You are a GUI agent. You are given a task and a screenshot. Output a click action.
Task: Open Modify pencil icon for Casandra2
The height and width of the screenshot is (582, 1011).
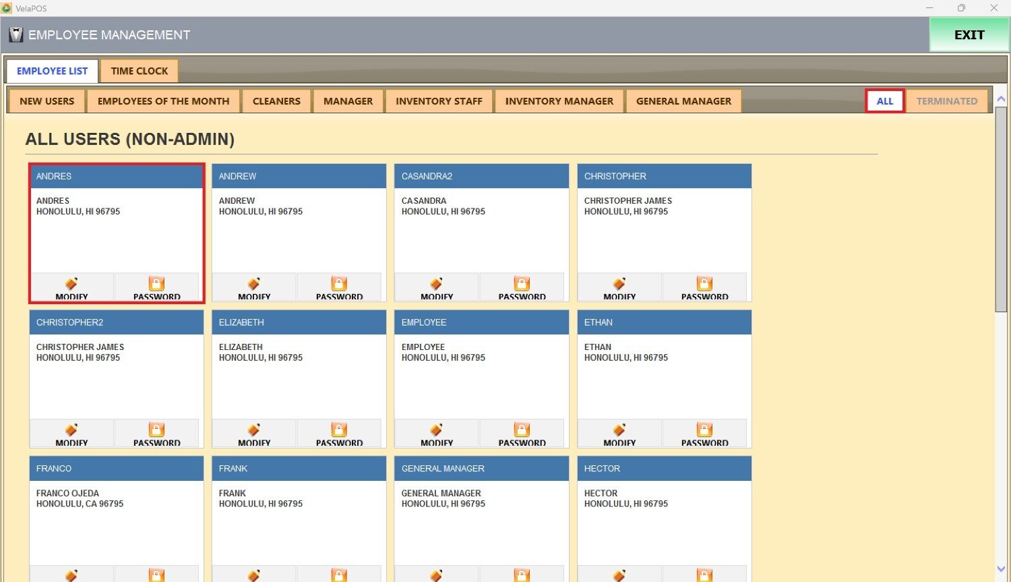click(x=436, y=284)
